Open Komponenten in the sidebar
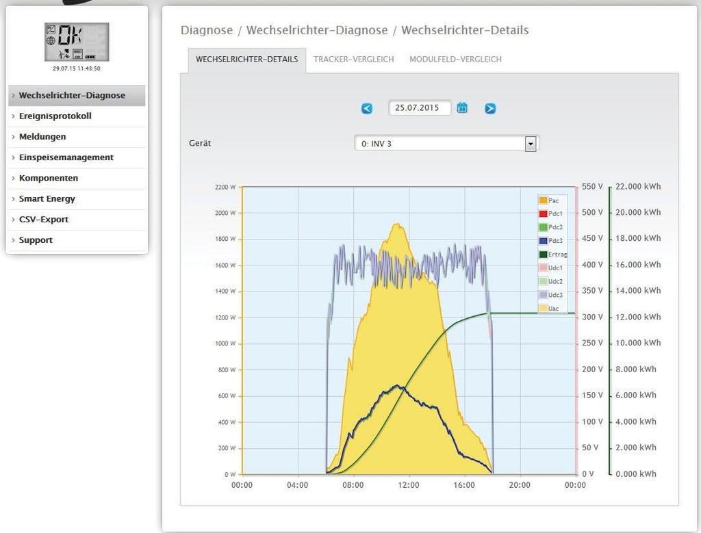 77,178
